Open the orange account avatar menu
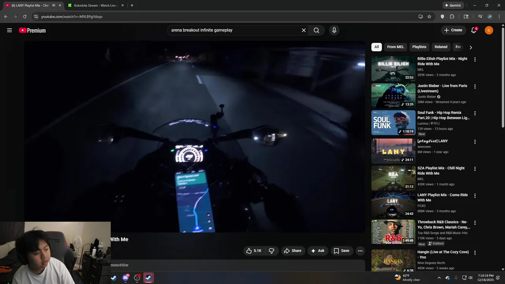Screen dimensions: 505x284 pyautogui.click(x=489, y=30)
